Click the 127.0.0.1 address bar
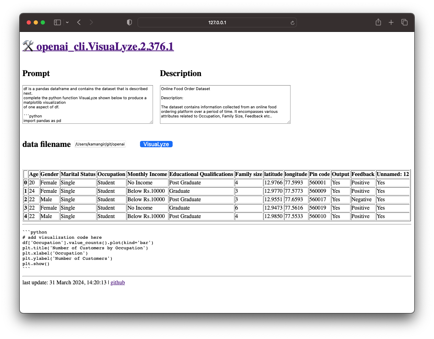 click(217, 22)
